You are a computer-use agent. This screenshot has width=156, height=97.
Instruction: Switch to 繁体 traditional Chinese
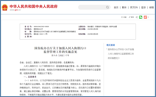124,8
